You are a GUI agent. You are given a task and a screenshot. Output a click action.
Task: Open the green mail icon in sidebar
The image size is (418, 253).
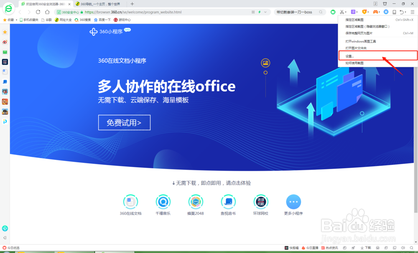click(5, 52)
